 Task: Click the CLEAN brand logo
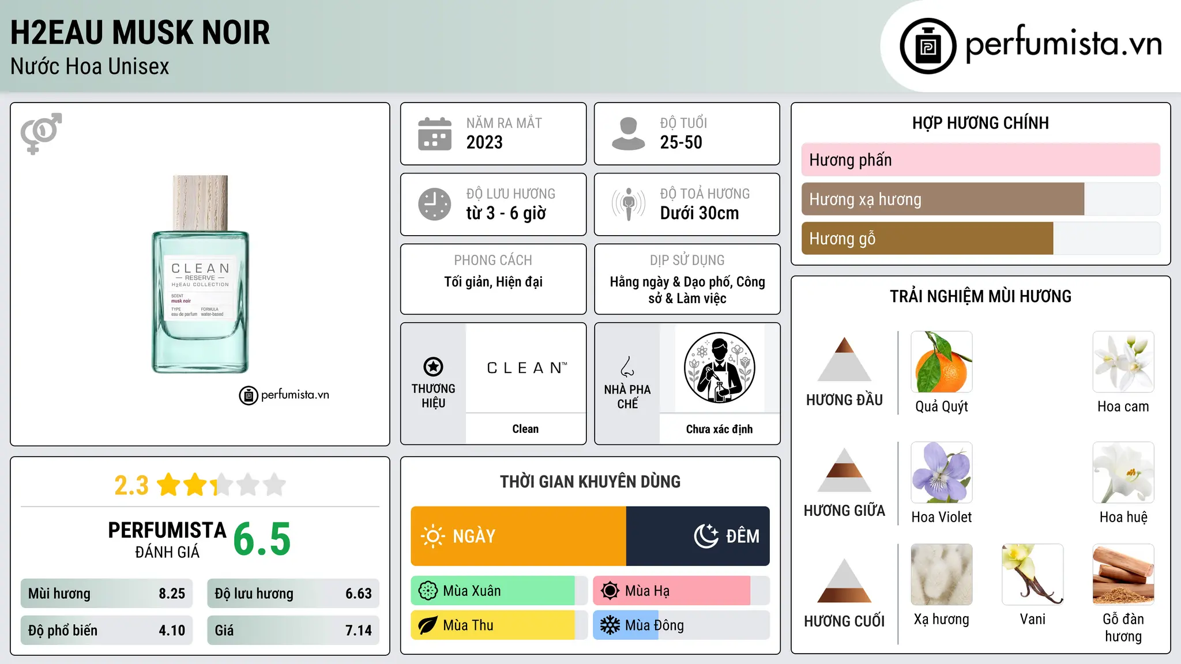[526, 368]
